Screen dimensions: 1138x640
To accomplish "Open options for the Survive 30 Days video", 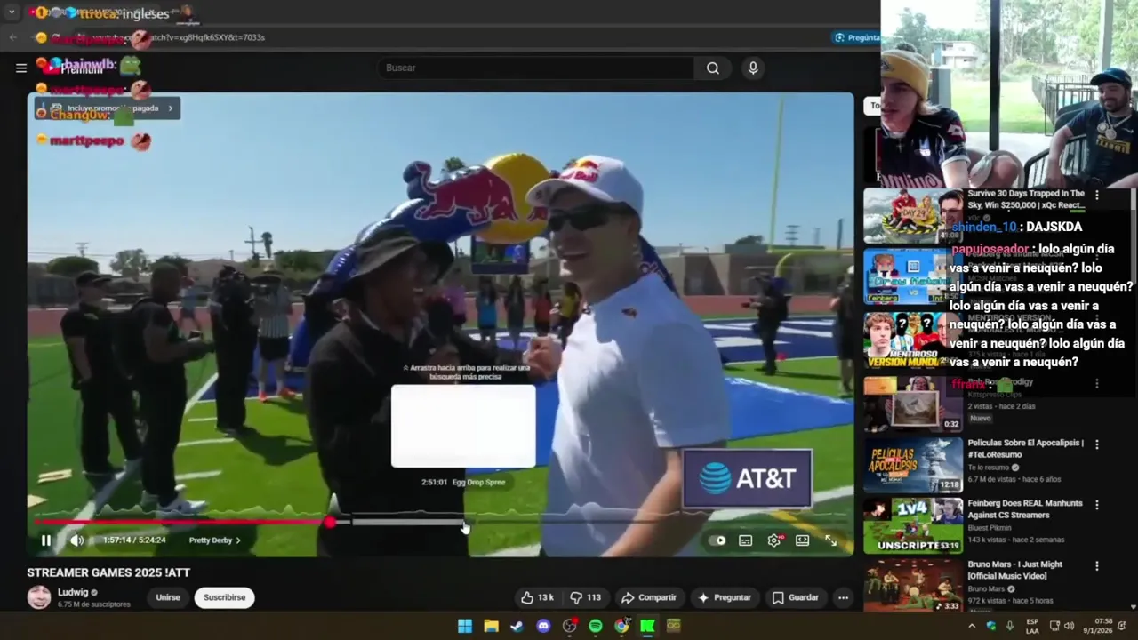I will click(1097, 195).
